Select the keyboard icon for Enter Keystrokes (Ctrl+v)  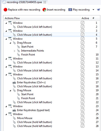14,82
